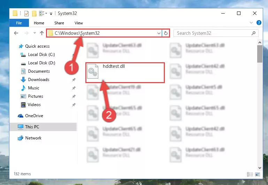Select Quick access in the navigation pane
268x185 pixels.
pos(37,46)
